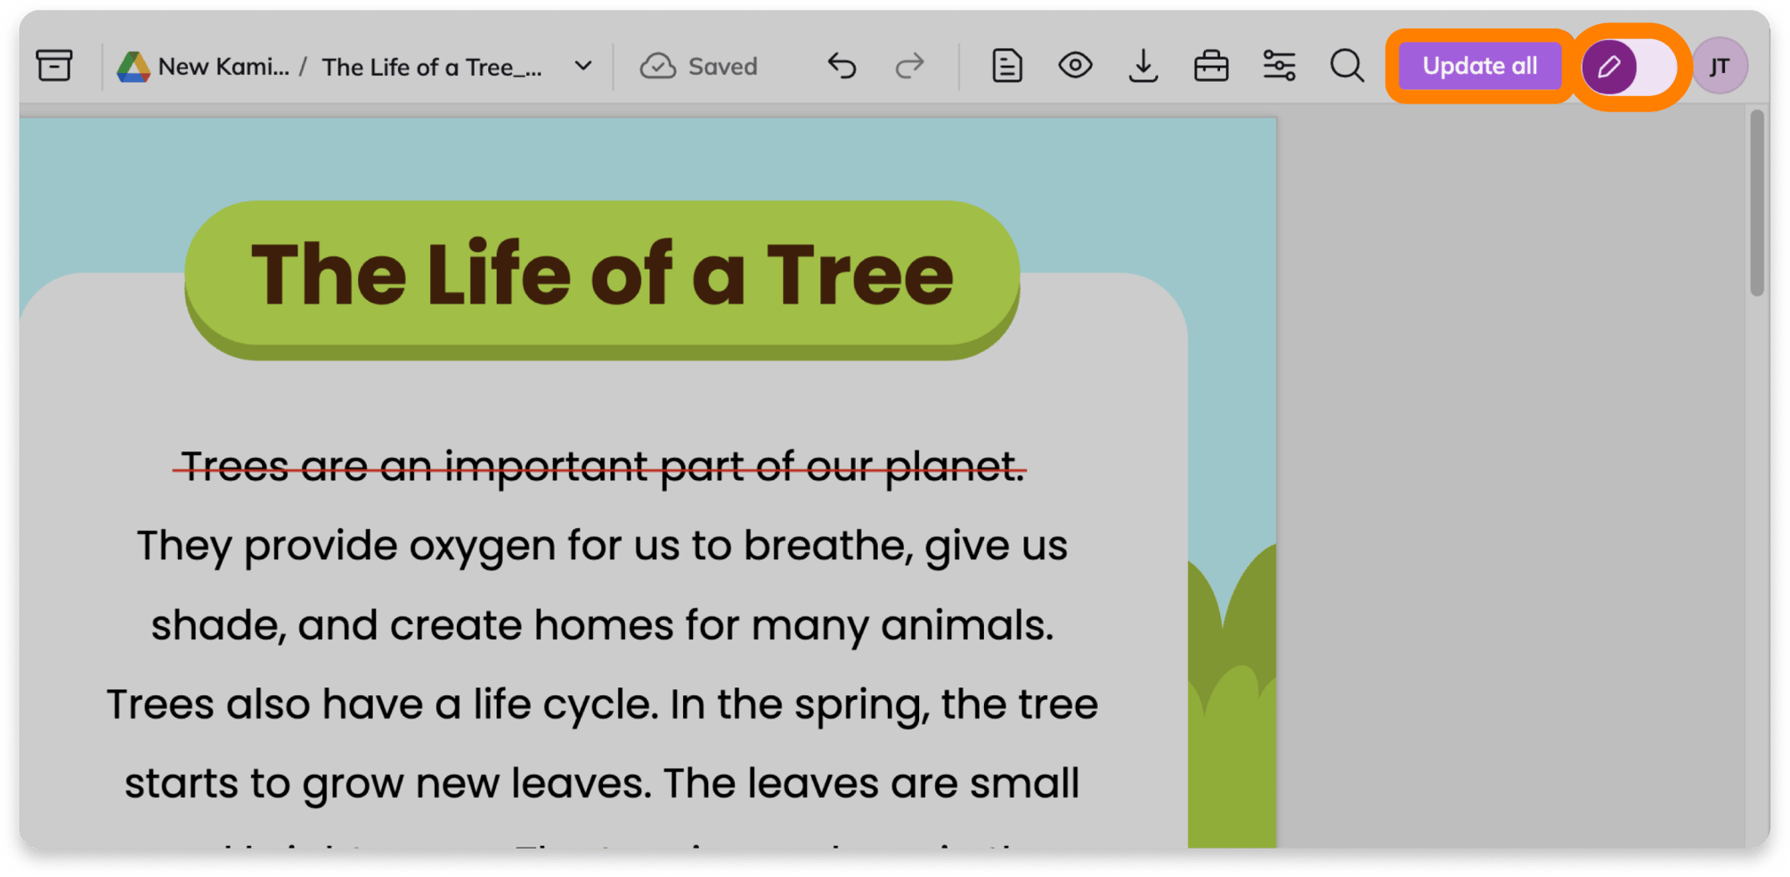This screenshot has height=877, width=1790.
Task: Open the toolbox briefcase icon
Action: click(x=1211, y=66)
